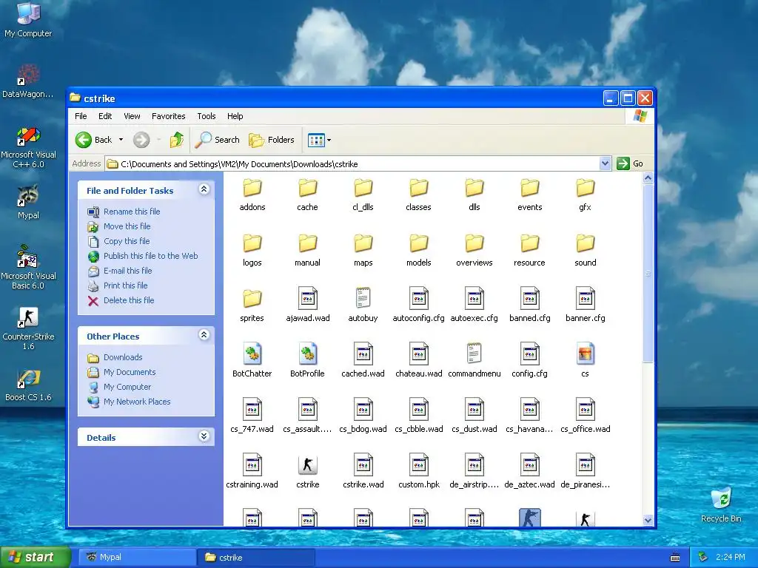758x568 pixels.
Task: Open Counter-Strike 1.6 desktop shortcut
Action: click(x=28, y=329)
